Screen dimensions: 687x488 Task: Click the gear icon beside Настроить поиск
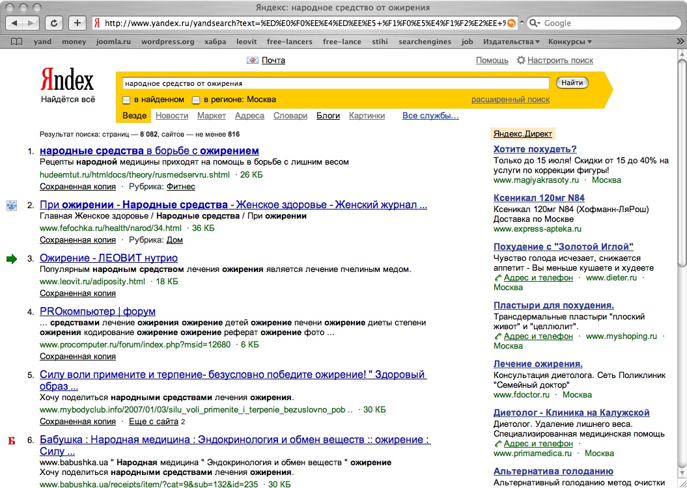(x=520, y=60)
